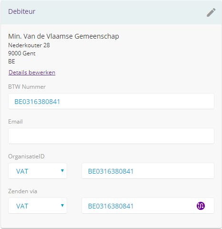The image size is (222, 229).
Task: Click the BTW Nummer label
Action: coord(27,87)
